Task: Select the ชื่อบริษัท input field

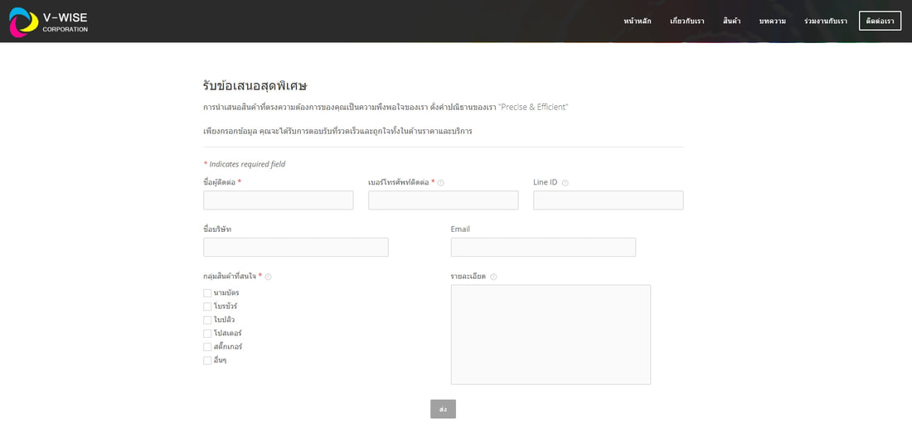Action: pyautogui.click(x=295, y=247)
